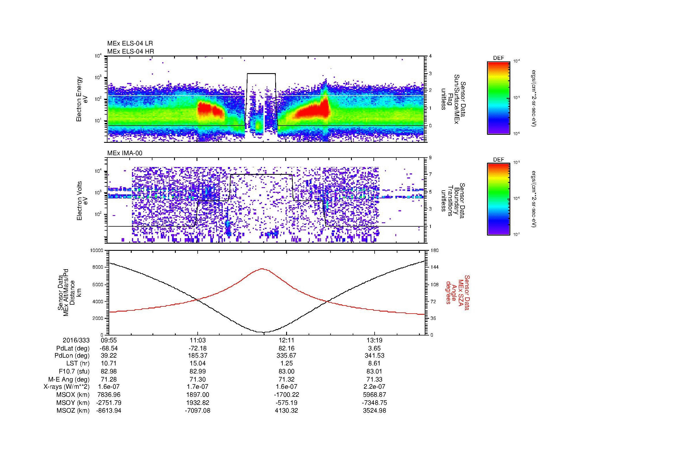The width and height of the screenshot is (674, 476).
Task: Click the 'MEx ELS-04 LR' panel title
Action: coord(130,43)
